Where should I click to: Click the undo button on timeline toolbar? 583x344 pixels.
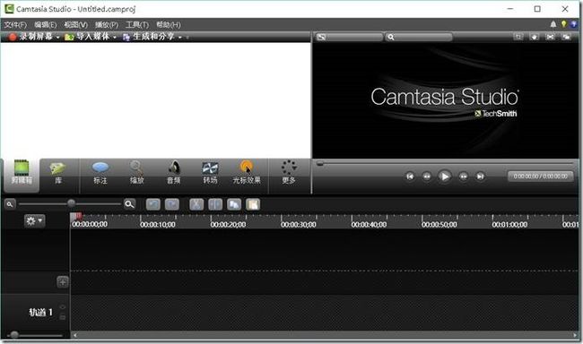(153, 204)
